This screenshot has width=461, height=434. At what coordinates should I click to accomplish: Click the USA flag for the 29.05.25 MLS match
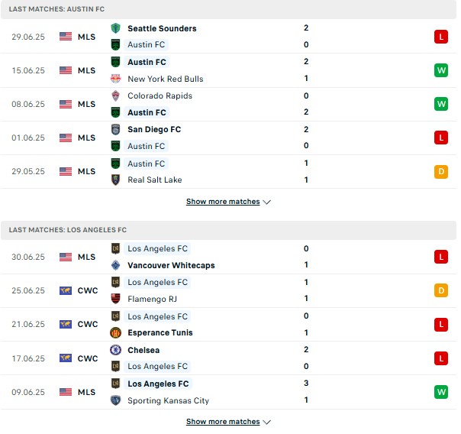click(x=66, y=171)
